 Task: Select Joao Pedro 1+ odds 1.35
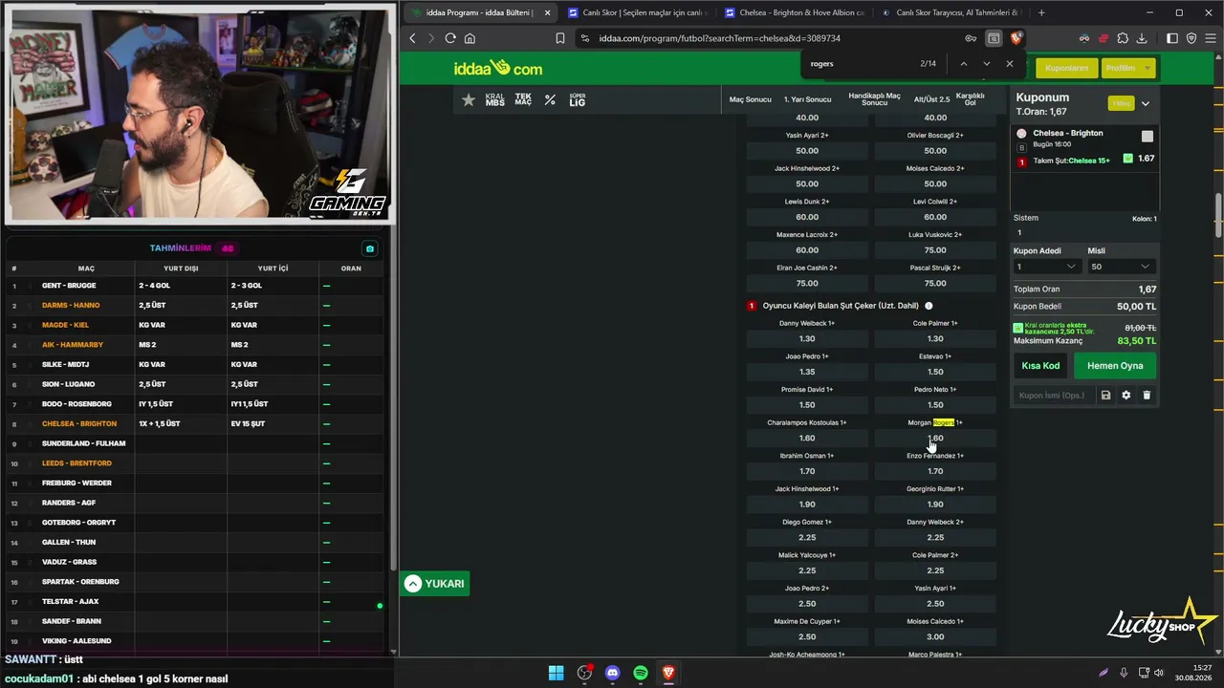[807, 372]
